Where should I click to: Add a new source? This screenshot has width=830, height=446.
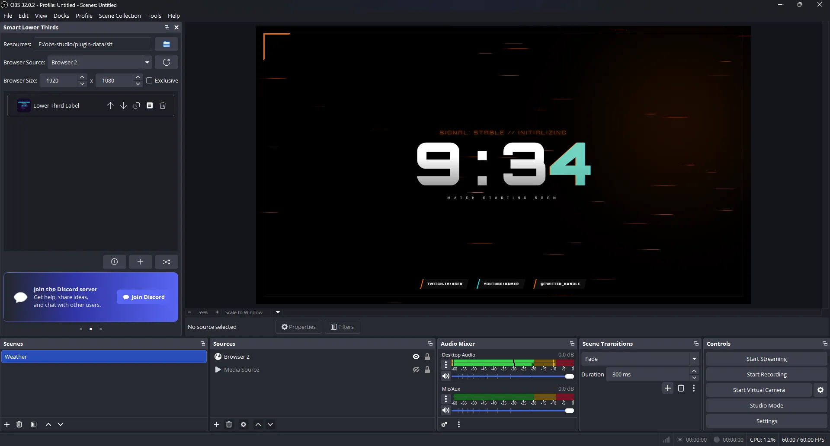(217, 424)
